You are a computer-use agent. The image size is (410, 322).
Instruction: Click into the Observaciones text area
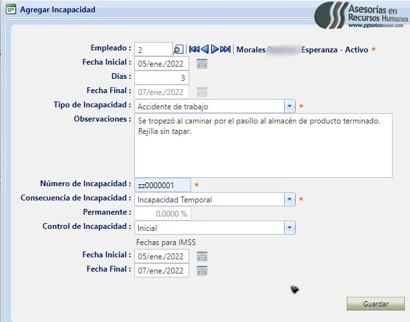point(263,145)
